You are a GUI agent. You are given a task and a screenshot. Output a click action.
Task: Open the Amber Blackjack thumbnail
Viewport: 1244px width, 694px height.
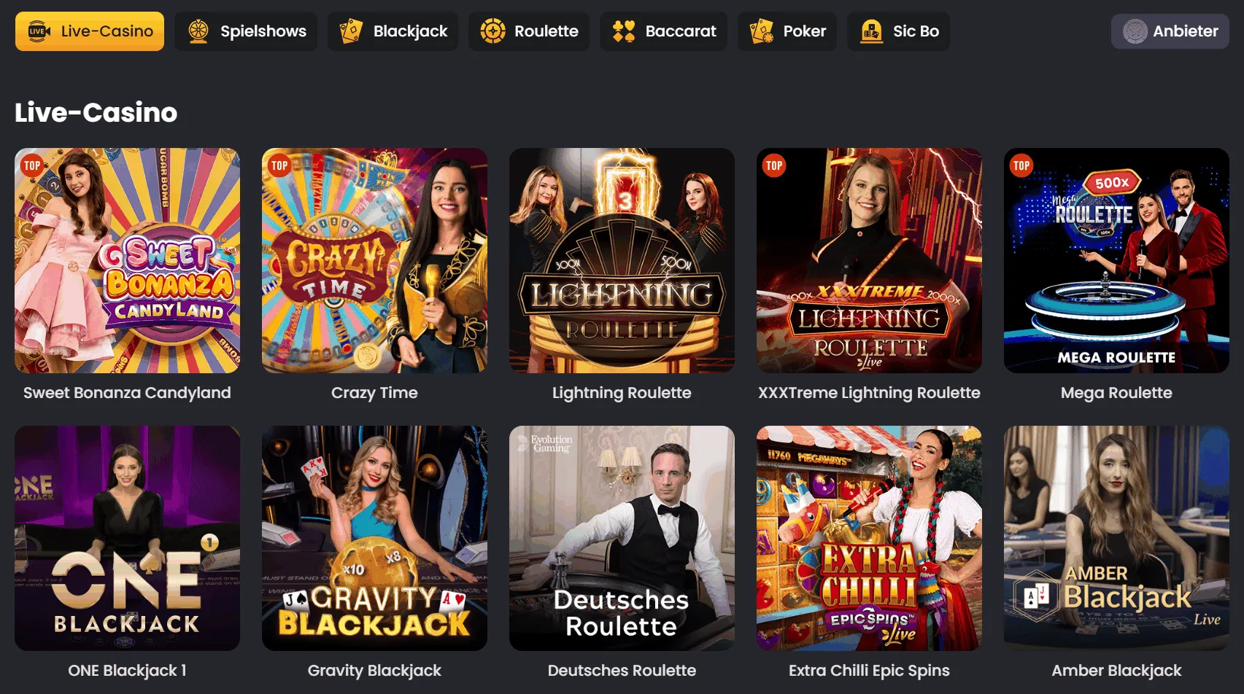pos(1116,538)
